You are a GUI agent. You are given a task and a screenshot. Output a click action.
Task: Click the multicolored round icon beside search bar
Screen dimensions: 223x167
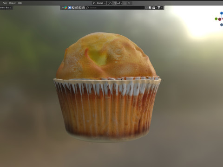[x=66, y=7]
